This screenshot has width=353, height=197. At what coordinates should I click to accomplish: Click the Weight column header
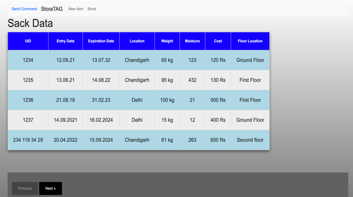[x=167, y=41]
